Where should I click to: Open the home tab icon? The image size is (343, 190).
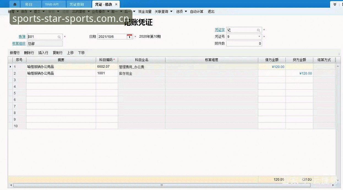(15, 4)
